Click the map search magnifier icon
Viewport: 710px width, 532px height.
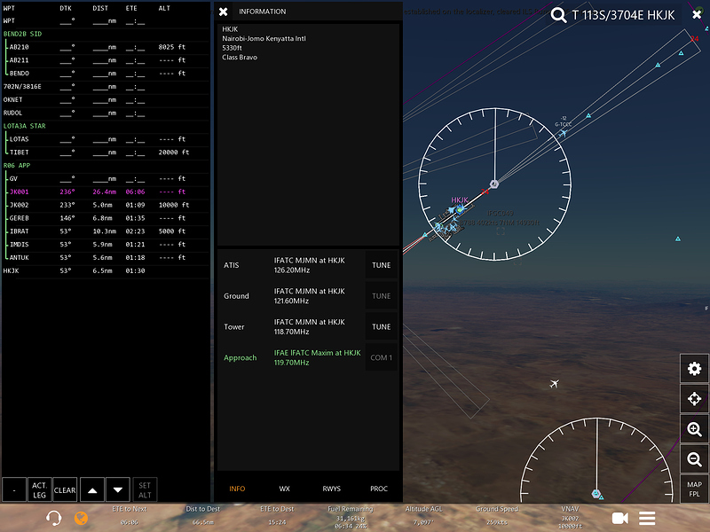coord(558,15)
